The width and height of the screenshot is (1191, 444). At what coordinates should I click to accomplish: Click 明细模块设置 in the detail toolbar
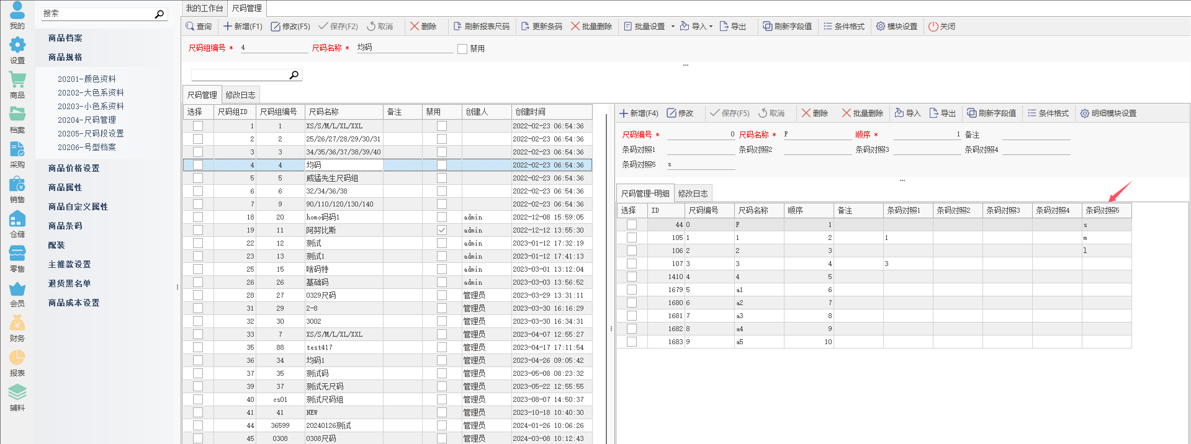point(1108,113)
